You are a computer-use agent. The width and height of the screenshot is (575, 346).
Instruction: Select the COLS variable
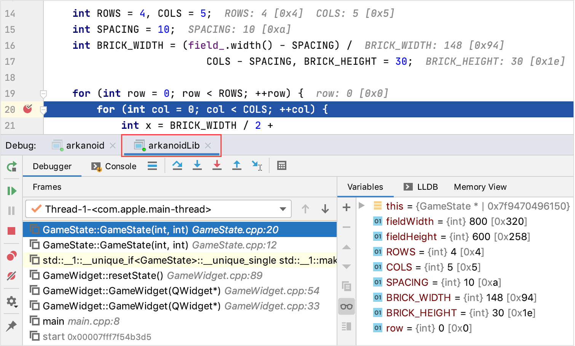465,267
